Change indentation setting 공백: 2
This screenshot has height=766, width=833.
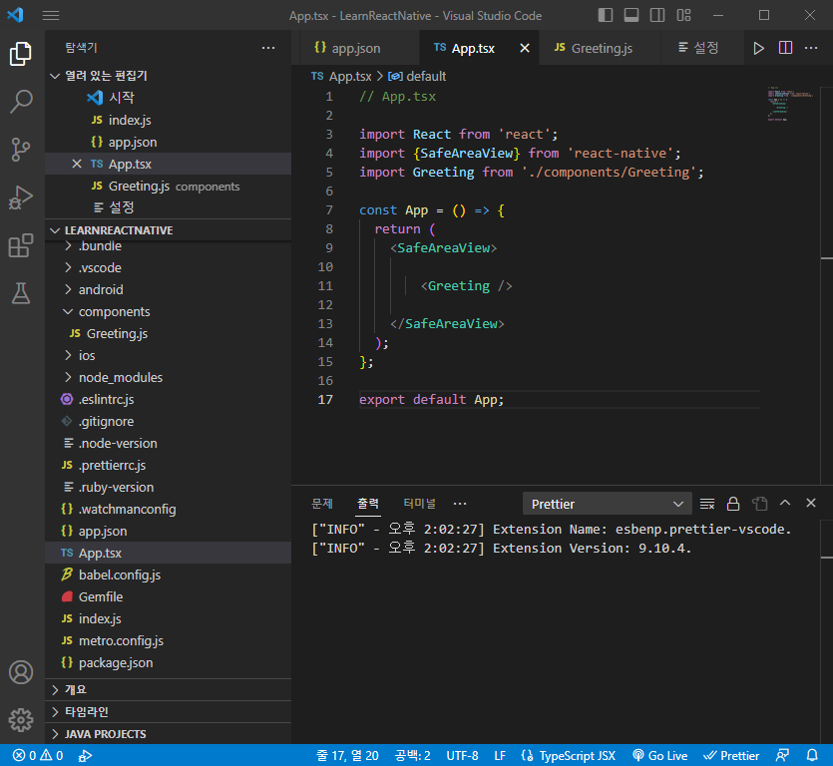413,755
